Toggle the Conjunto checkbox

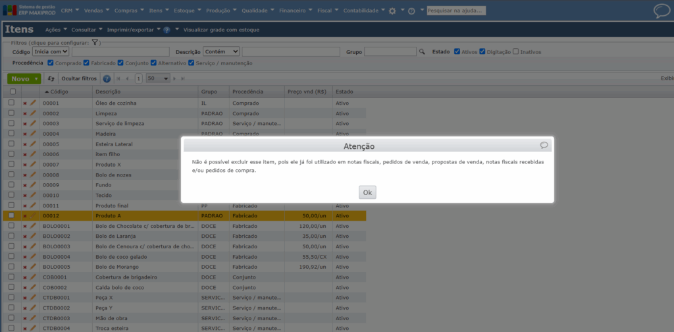coord(120,63)
